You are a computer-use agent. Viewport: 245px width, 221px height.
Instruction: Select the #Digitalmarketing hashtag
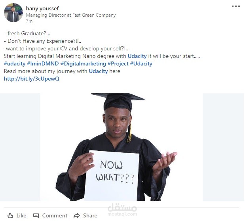click(83, 63)
